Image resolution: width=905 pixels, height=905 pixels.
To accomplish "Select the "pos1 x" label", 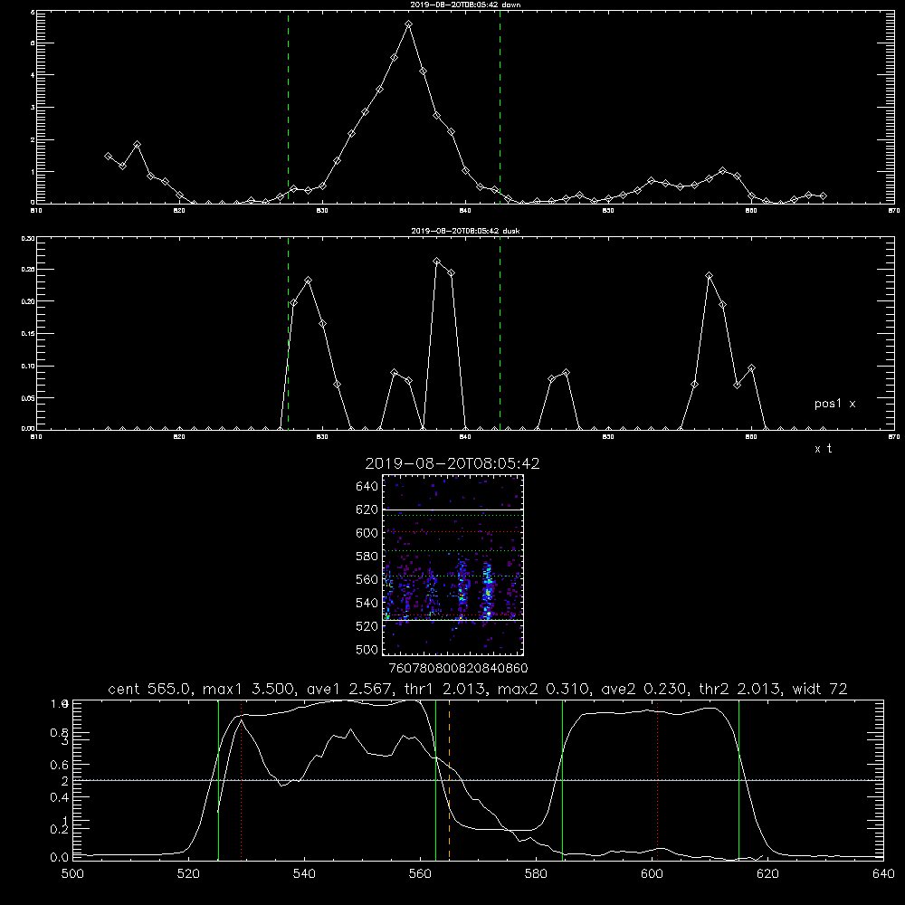I will coord(834,404).
